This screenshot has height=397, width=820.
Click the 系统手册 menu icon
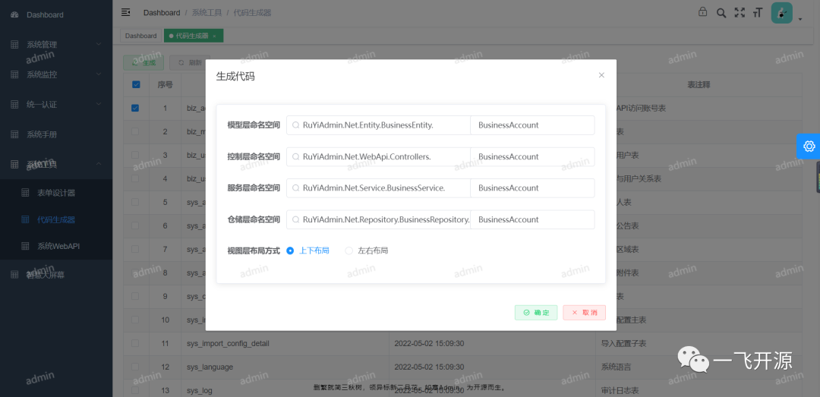click(14, 134)
